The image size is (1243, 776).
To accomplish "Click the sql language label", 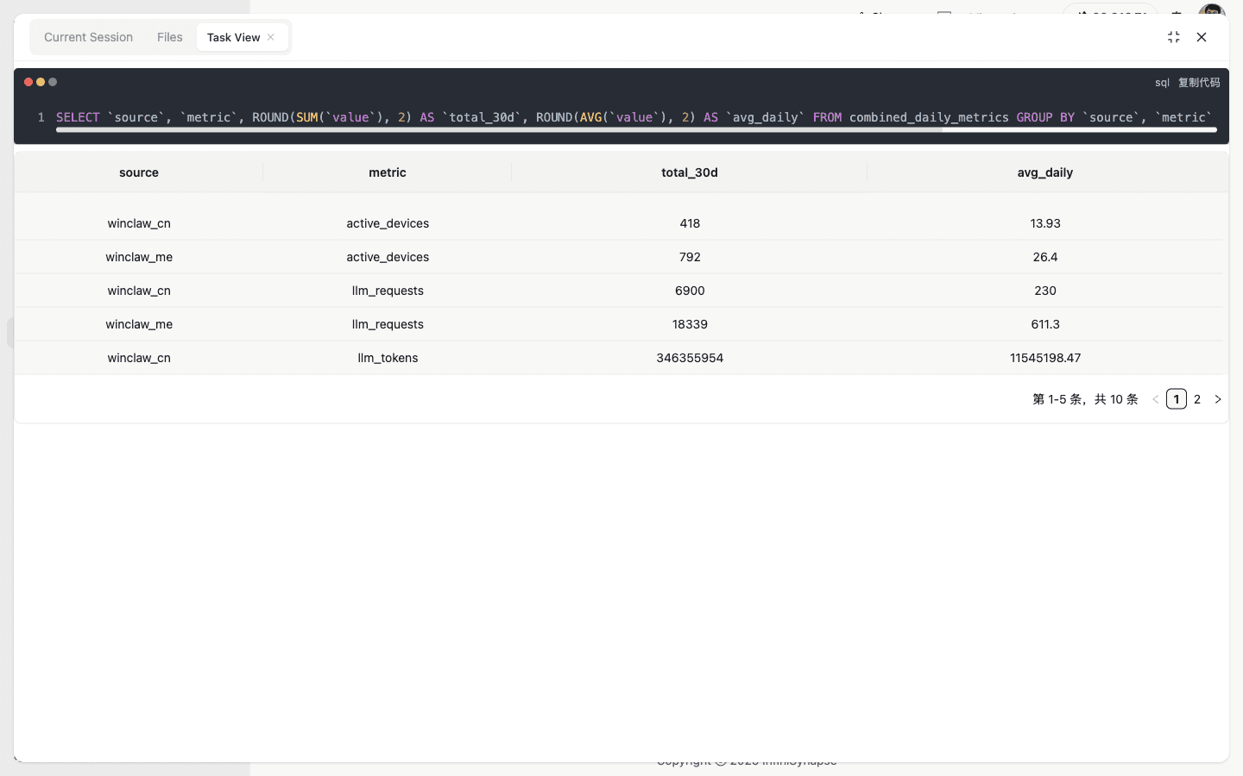I will click(1162, 83).
